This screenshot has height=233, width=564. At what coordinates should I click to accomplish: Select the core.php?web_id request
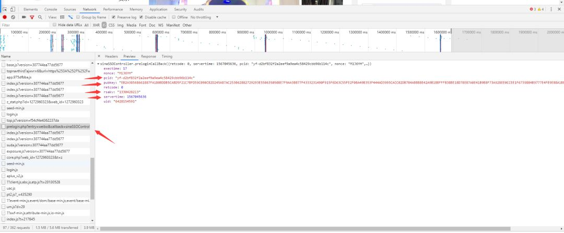point(45,157)
